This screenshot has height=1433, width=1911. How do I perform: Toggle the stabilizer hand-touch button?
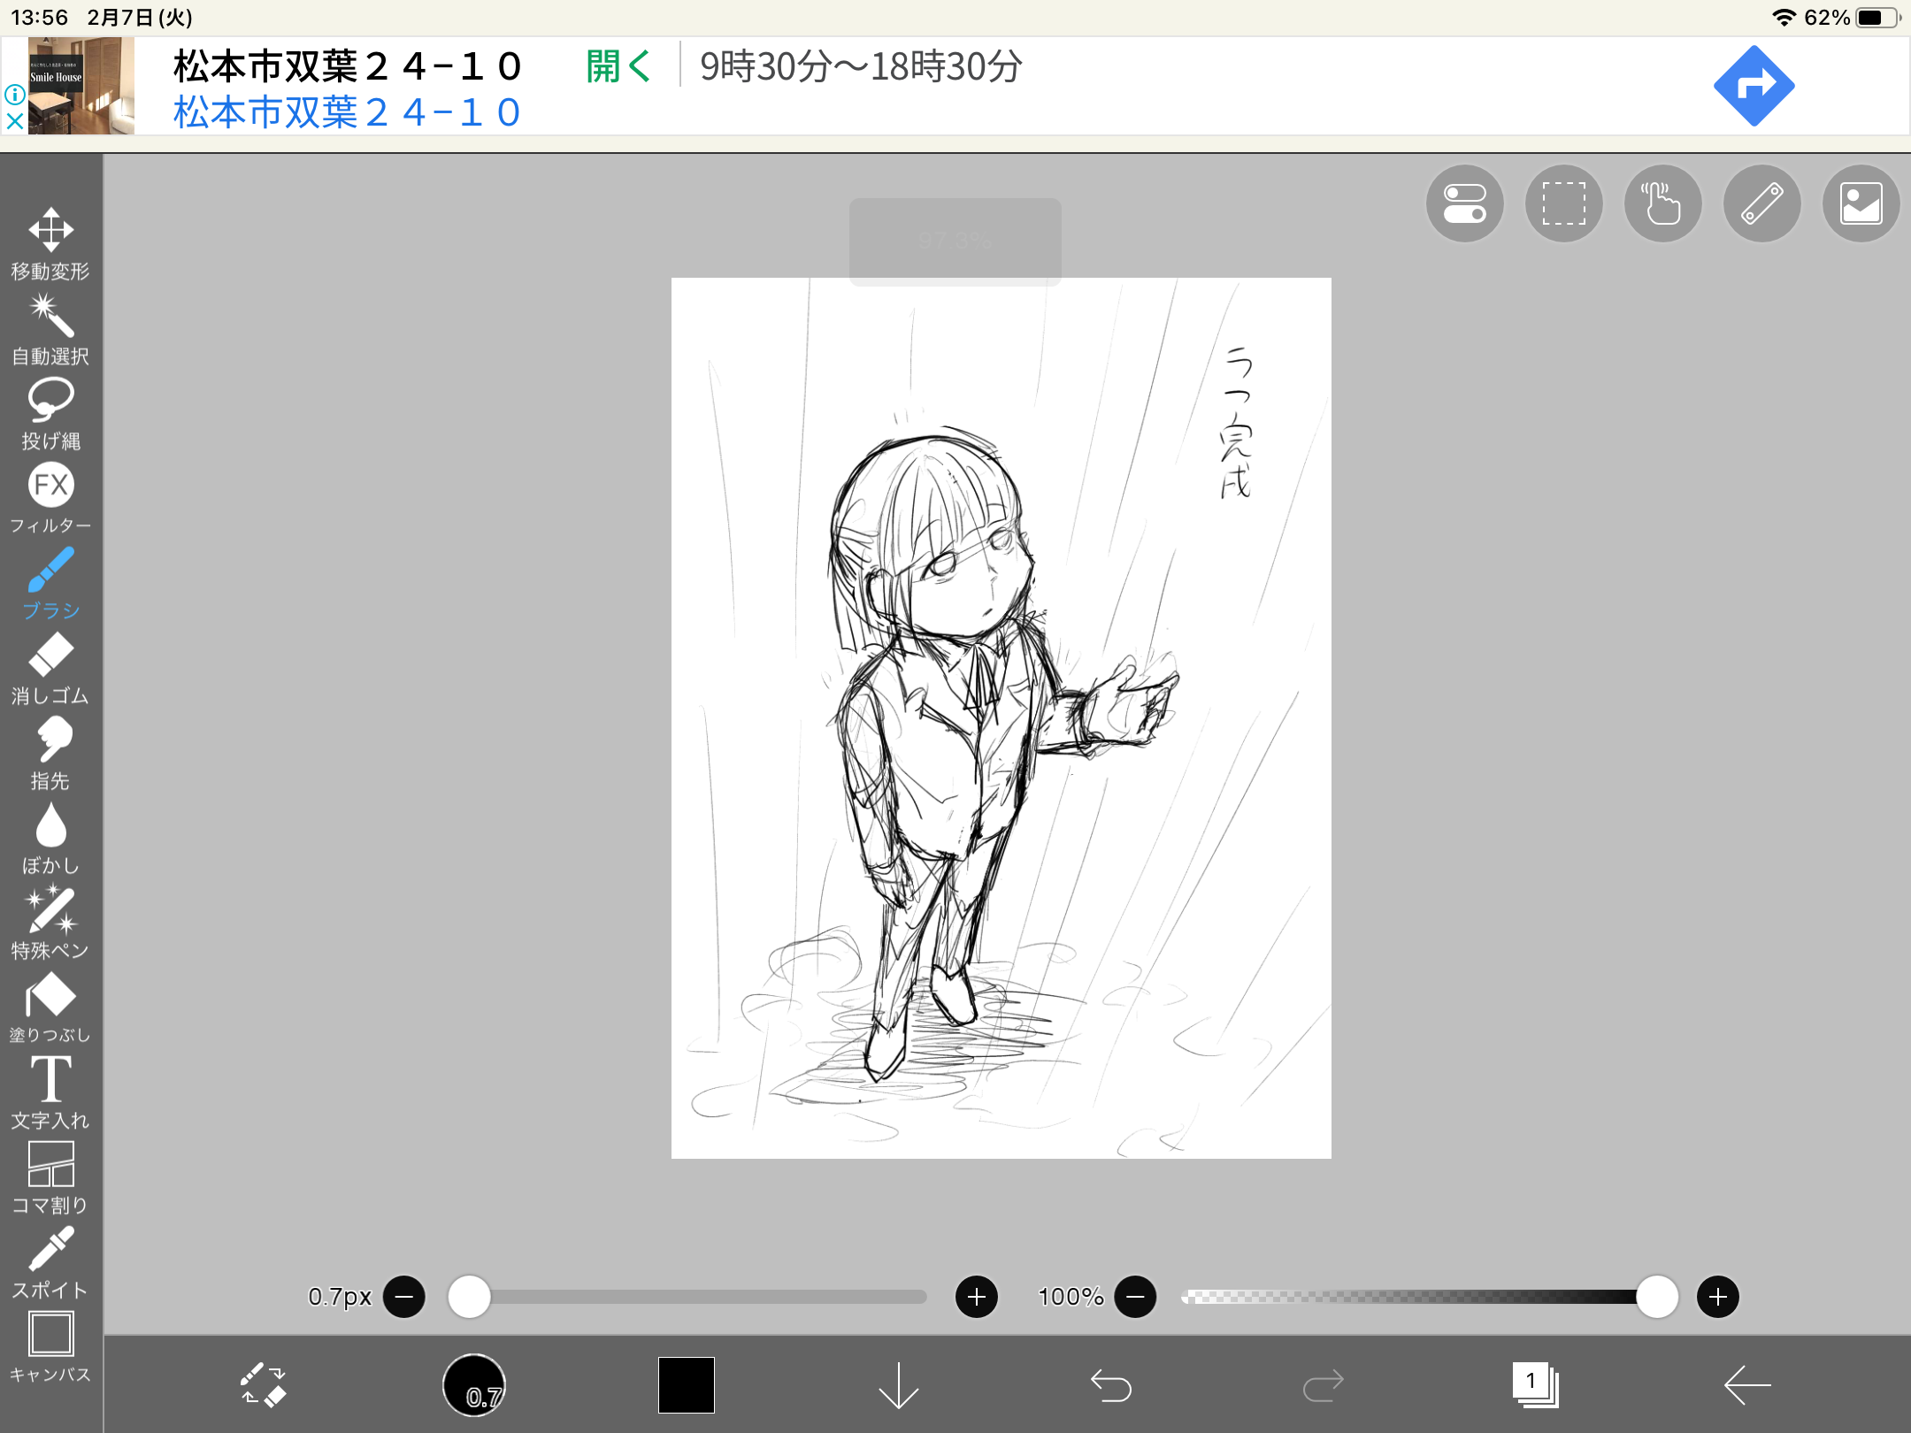[1662, 203]
